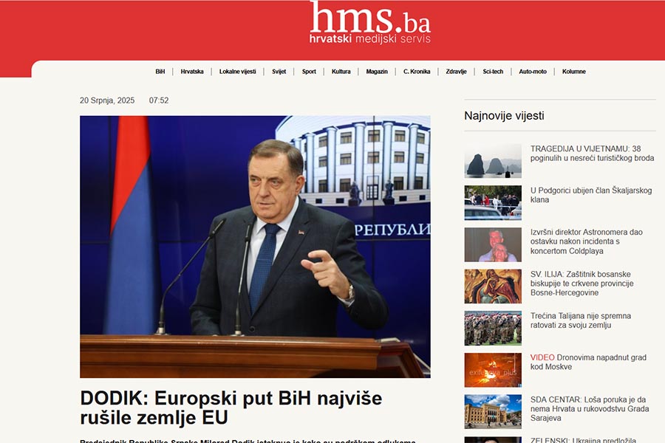Screen dimensions: 665x443
Task: Open the Astronomer director Coldplay story
Action: [x=586, y=241]
